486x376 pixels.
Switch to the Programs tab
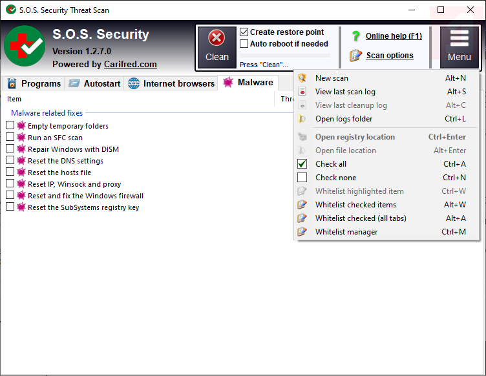(33, 83)
